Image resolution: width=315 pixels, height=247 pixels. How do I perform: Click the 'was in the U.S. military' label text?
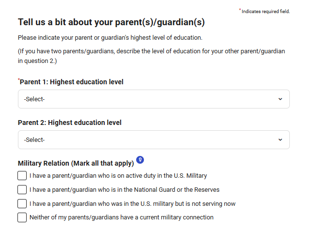[x=132, y=203]
